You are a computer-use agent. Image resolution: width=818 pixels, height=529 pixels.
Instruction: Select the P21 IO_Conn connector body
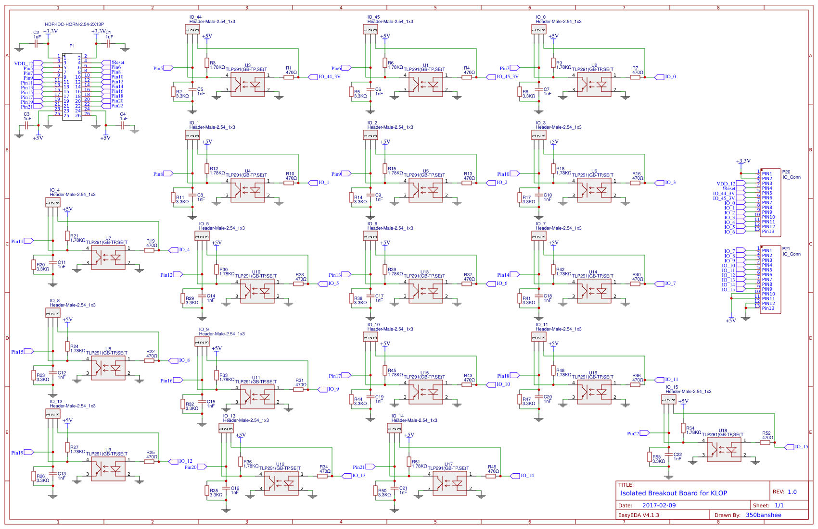pyautogui.click(x=770, y=279)
